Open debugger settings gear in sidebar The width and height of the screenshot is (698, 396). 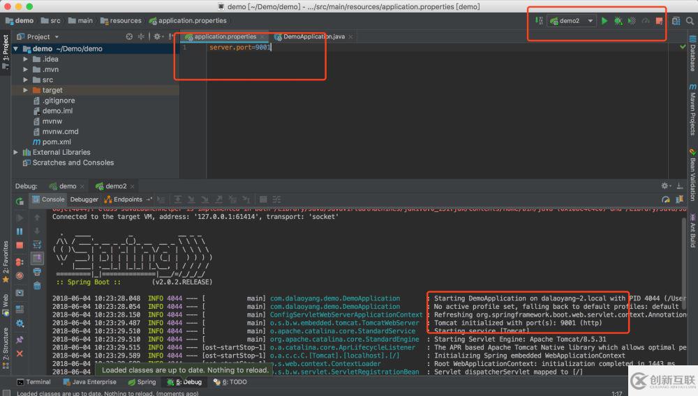click(20, 323)
